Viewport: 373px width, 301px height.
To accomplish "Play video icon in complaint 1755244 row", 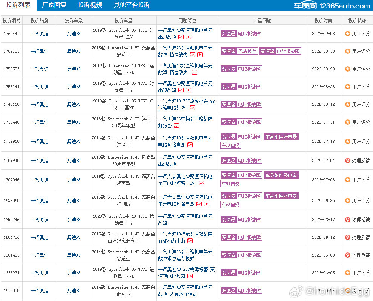I will click(x=189, y=90).
